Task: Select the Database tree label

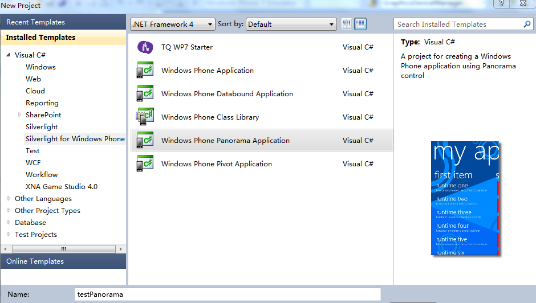Action: tap(30, 222)
